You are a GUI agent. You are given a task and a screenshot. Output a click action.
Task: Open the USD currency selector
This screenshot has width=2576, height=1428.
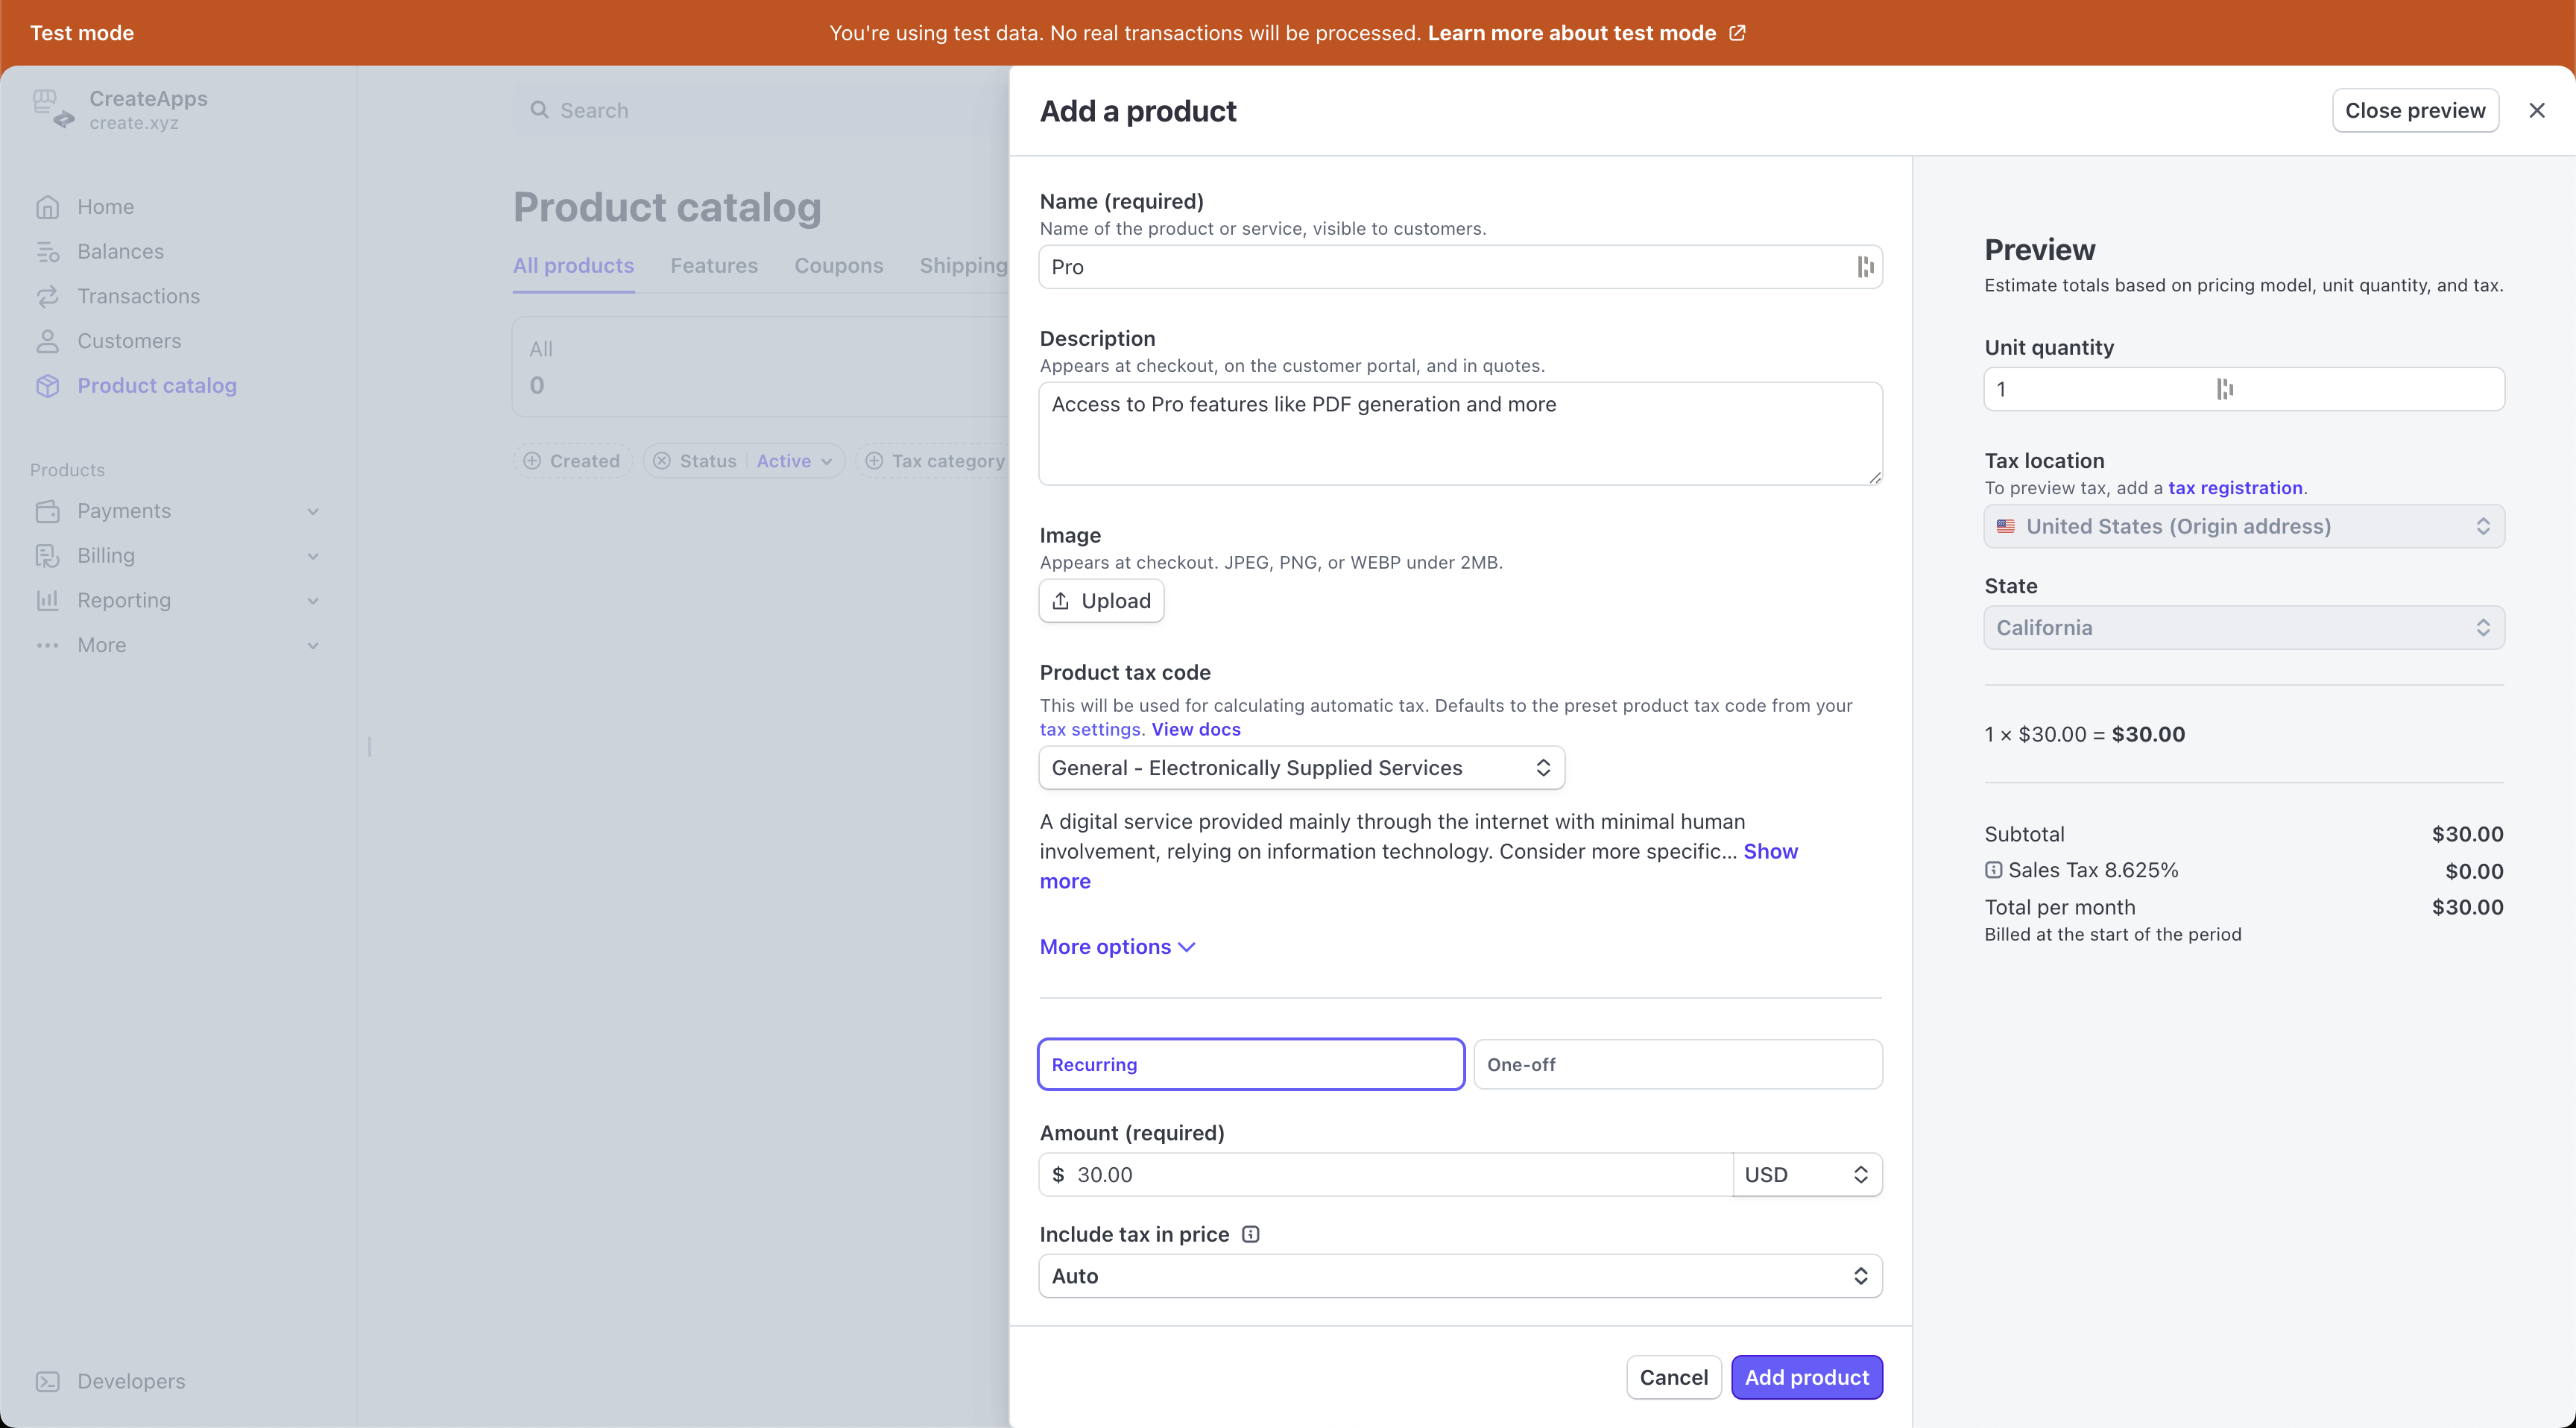(x=1806, y=1175)
